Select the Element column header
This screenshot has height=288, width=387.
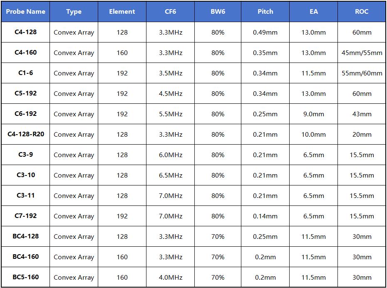[122, 12]
